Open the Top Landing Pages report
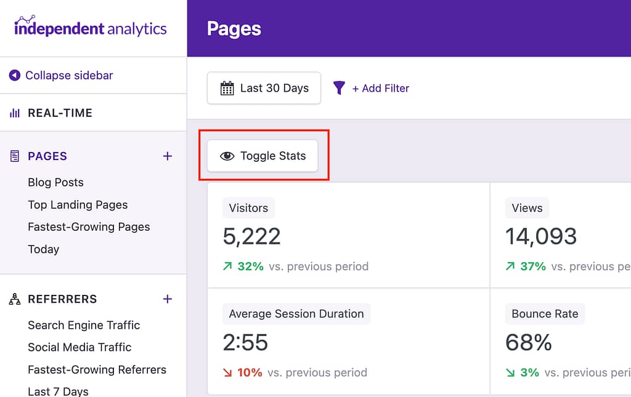 (x=78, y=205)
